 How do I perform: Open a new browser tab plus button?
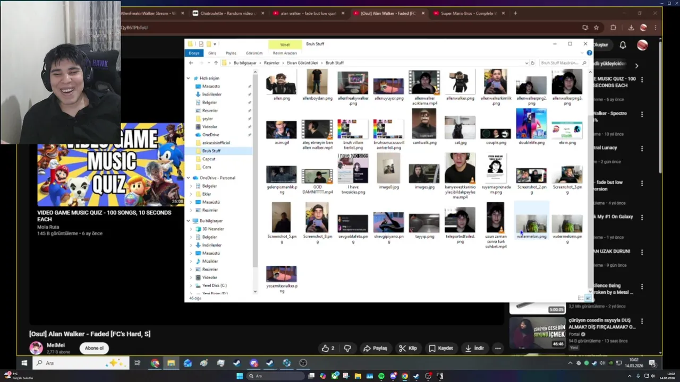pyautogui.click(x=515, y=13)
